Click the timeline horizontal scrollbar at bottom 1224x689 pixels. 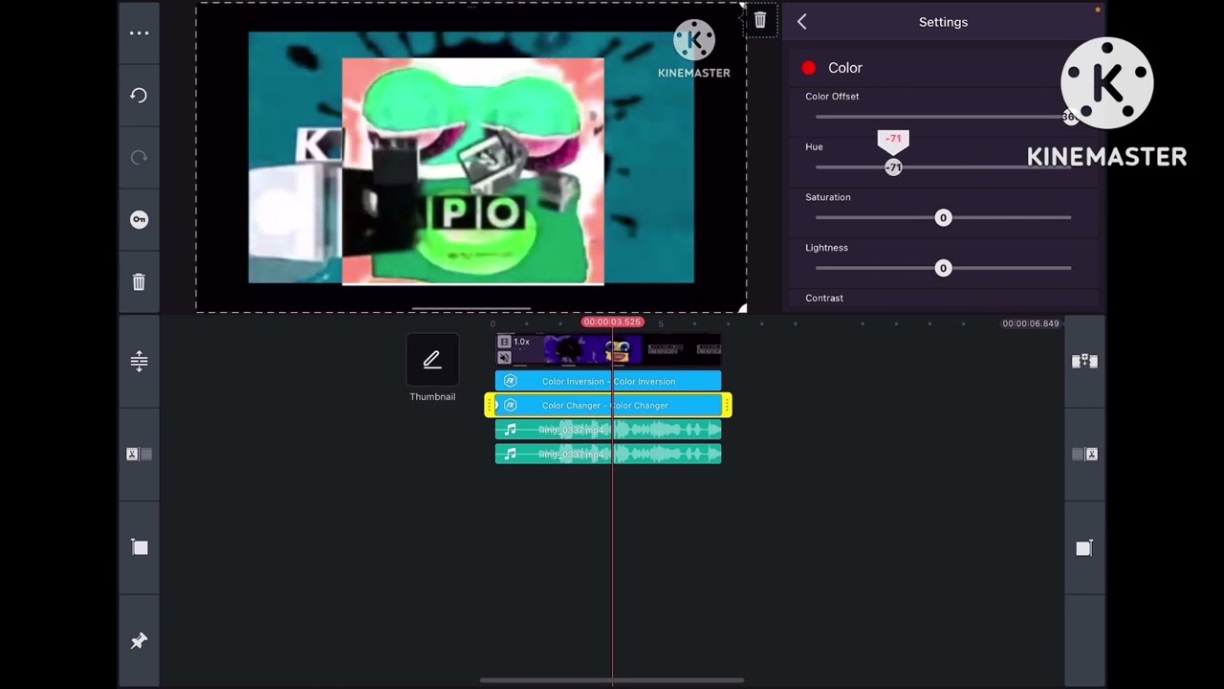612,680
